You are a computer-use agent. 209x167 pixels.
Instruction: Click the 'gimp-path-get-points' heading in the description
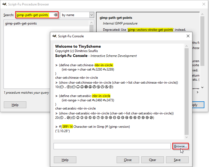116,18
